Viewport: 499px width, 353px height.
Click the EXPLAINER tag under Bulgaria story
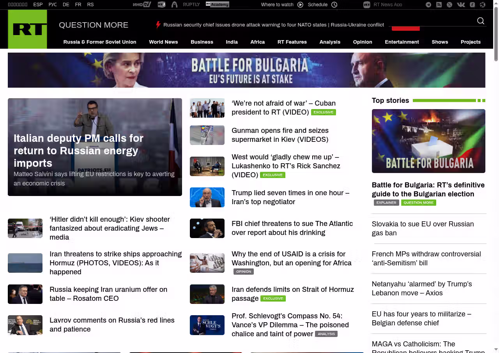(386, 203)
